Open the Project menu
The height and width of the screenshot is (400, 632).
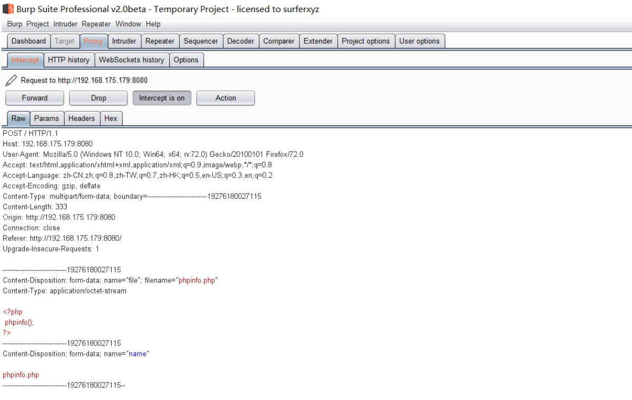tap(37, 24)
